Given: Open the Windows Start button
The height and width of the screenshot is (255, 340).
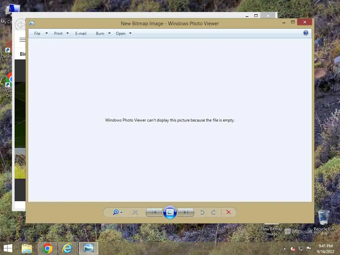Looking at the screenshot, I should point(8,248).
